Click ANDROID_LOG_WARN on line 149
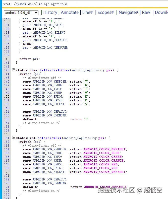Image resolution: width=168 pixels, height=199 pixels. pos(47,93)
